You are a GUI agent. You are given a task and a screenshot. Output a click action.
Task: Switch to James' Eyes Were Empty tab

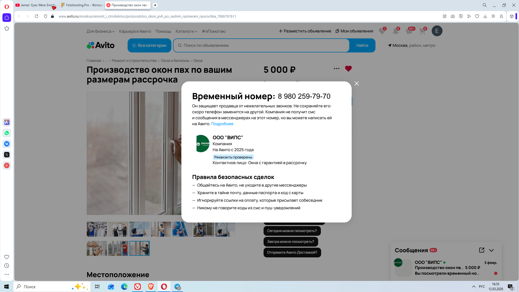36,5
